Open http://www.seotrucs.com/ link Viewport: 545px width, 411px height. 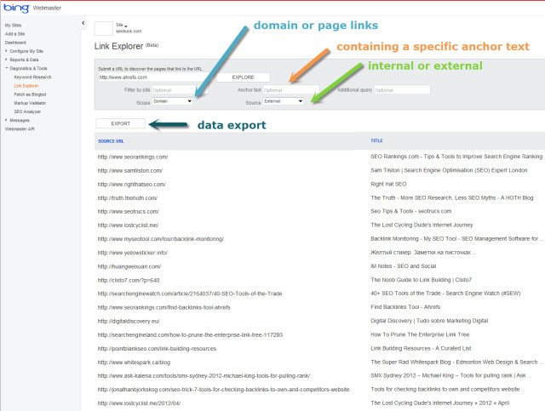(129, 212)
